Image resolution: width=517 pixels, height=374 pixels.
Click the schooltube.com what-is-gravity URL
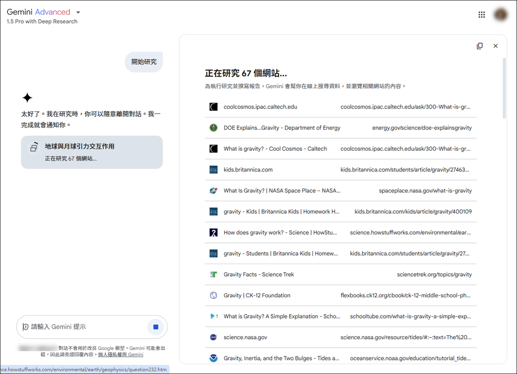[410, 317]
